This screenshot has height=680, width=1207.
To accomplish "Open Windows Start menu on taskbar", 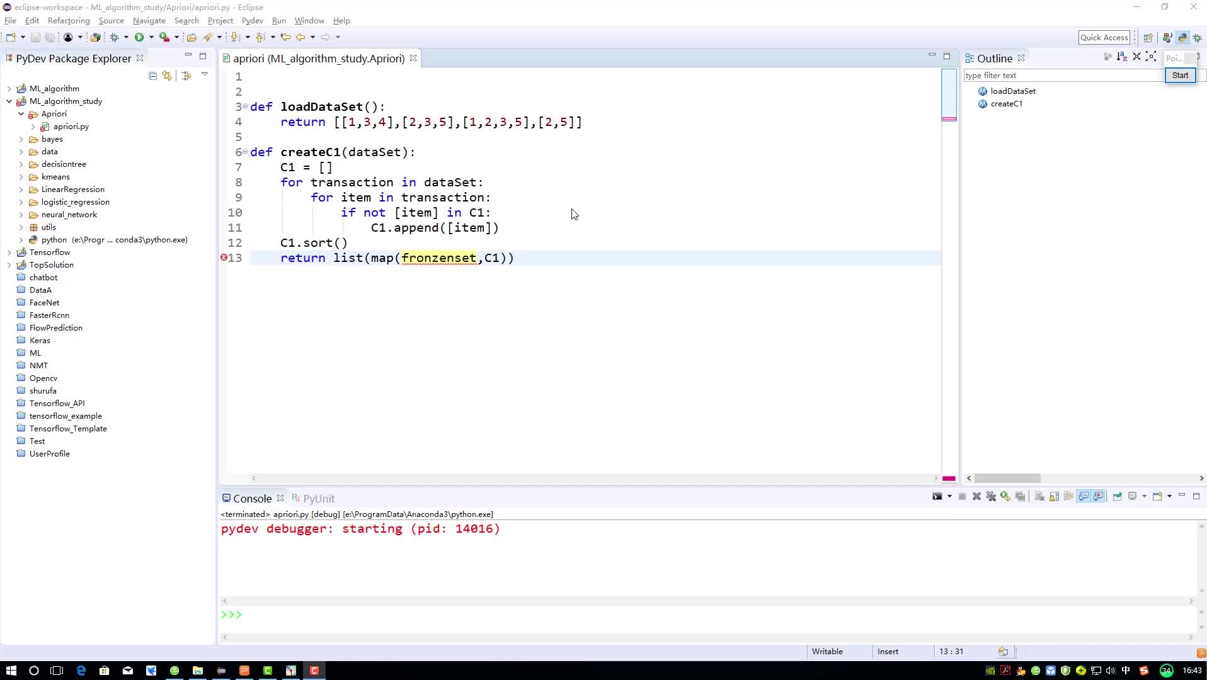I will [x=11, y=671].
